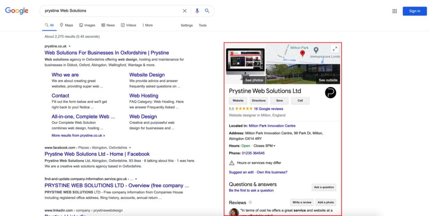
Task: Open See outside street view thumbnail
Action: (303, 74)
